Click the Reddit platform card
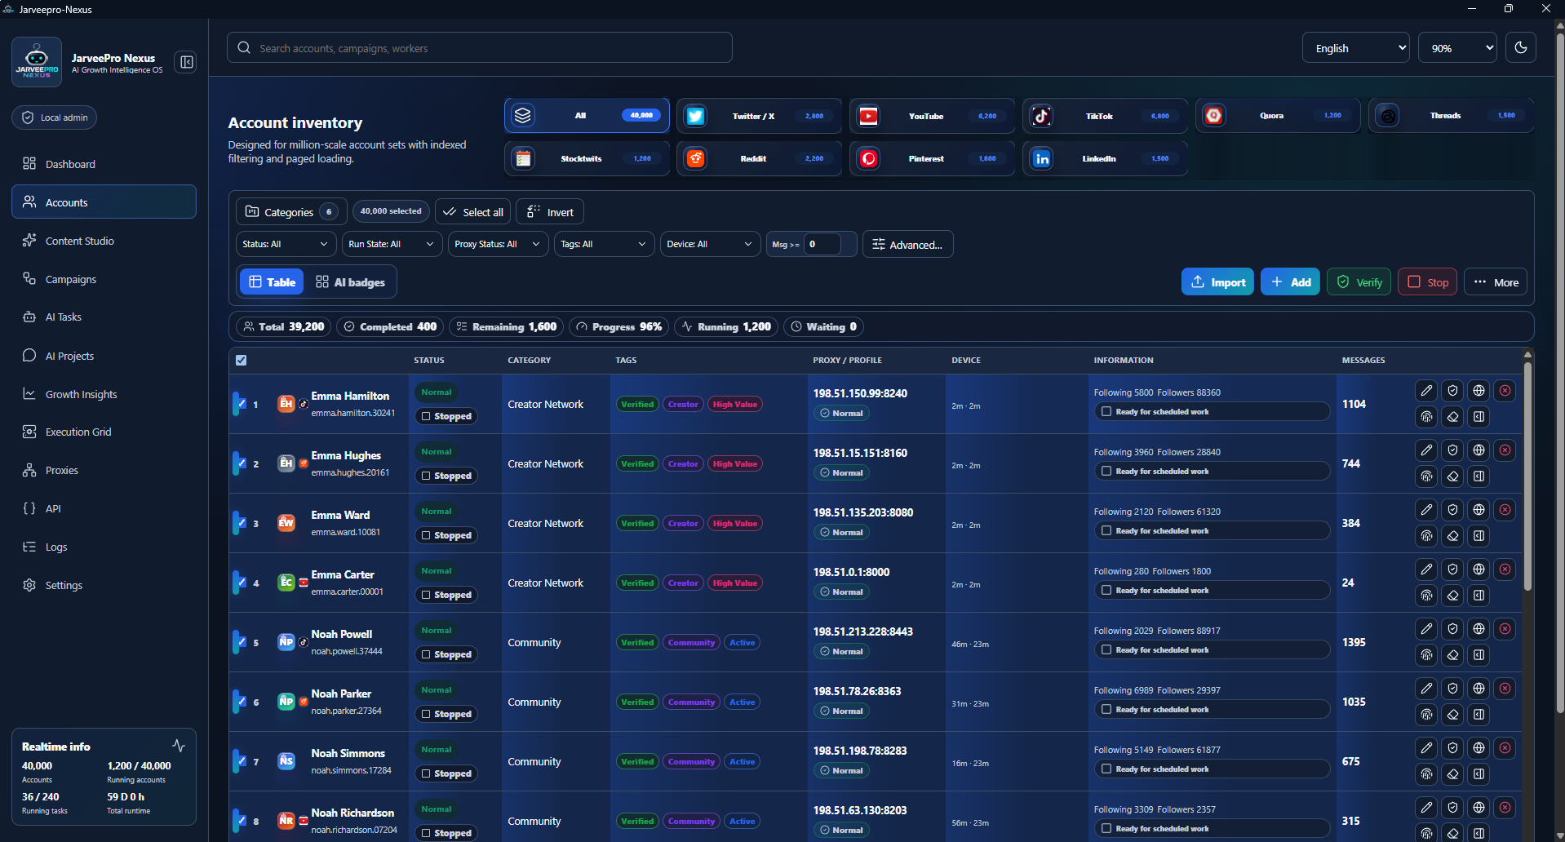The width and height of the screenshot is (1565, 842). 759,158
